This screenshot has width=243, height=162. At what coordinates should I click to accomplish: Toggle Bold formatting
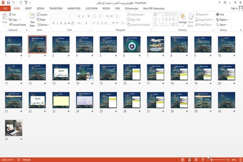(x=53, y=23)
